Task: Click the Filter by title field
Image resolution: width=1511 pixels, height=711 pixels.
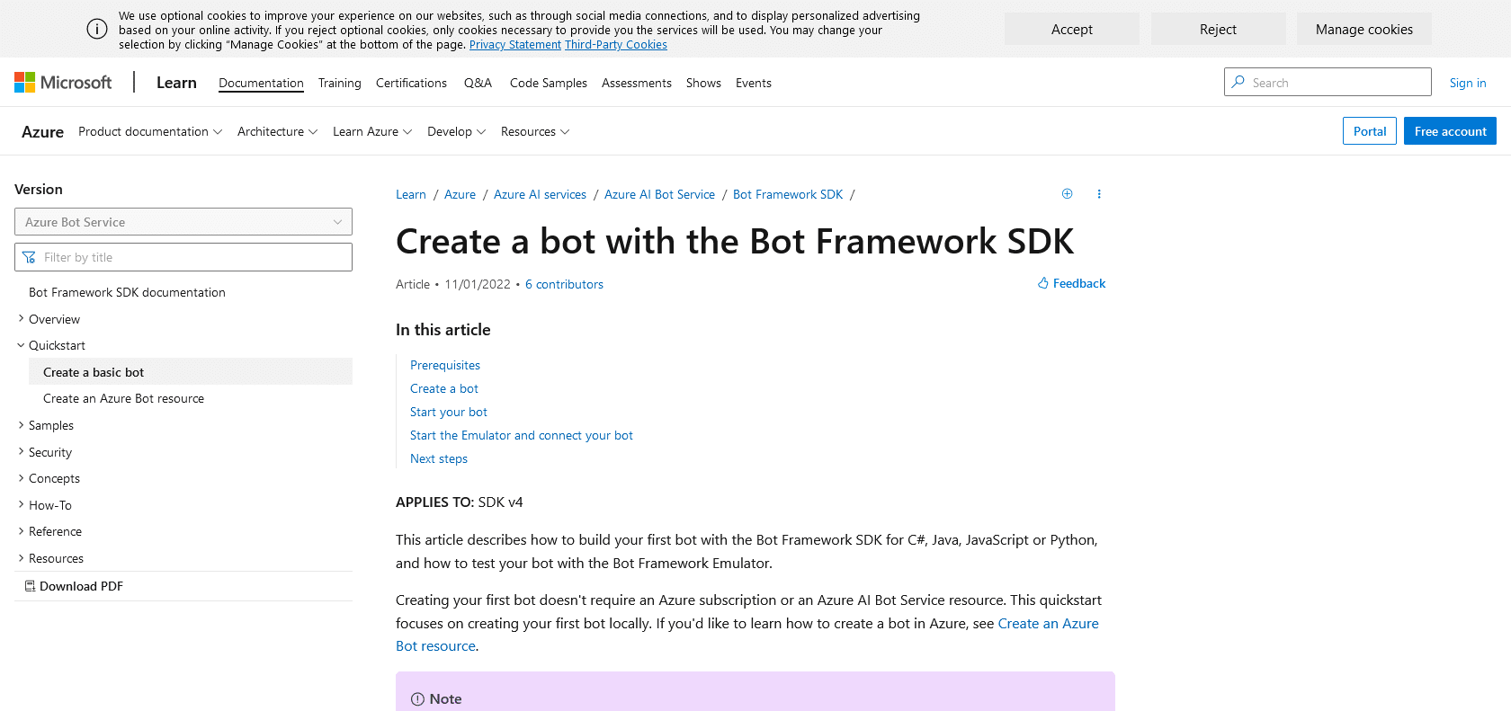Action: [x=183, y=257]
